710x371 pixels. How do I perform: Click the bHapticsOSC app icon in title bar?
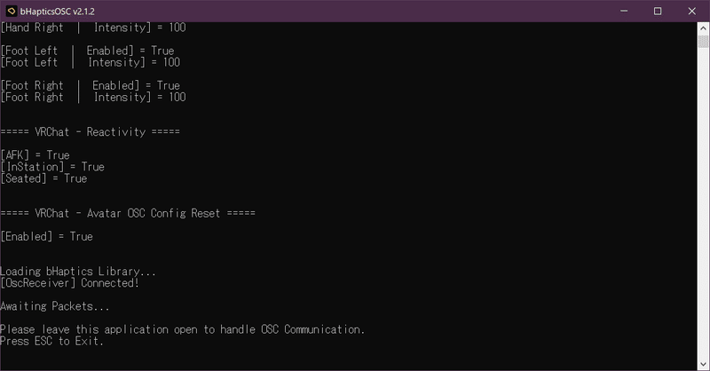(x=12, y=11)
